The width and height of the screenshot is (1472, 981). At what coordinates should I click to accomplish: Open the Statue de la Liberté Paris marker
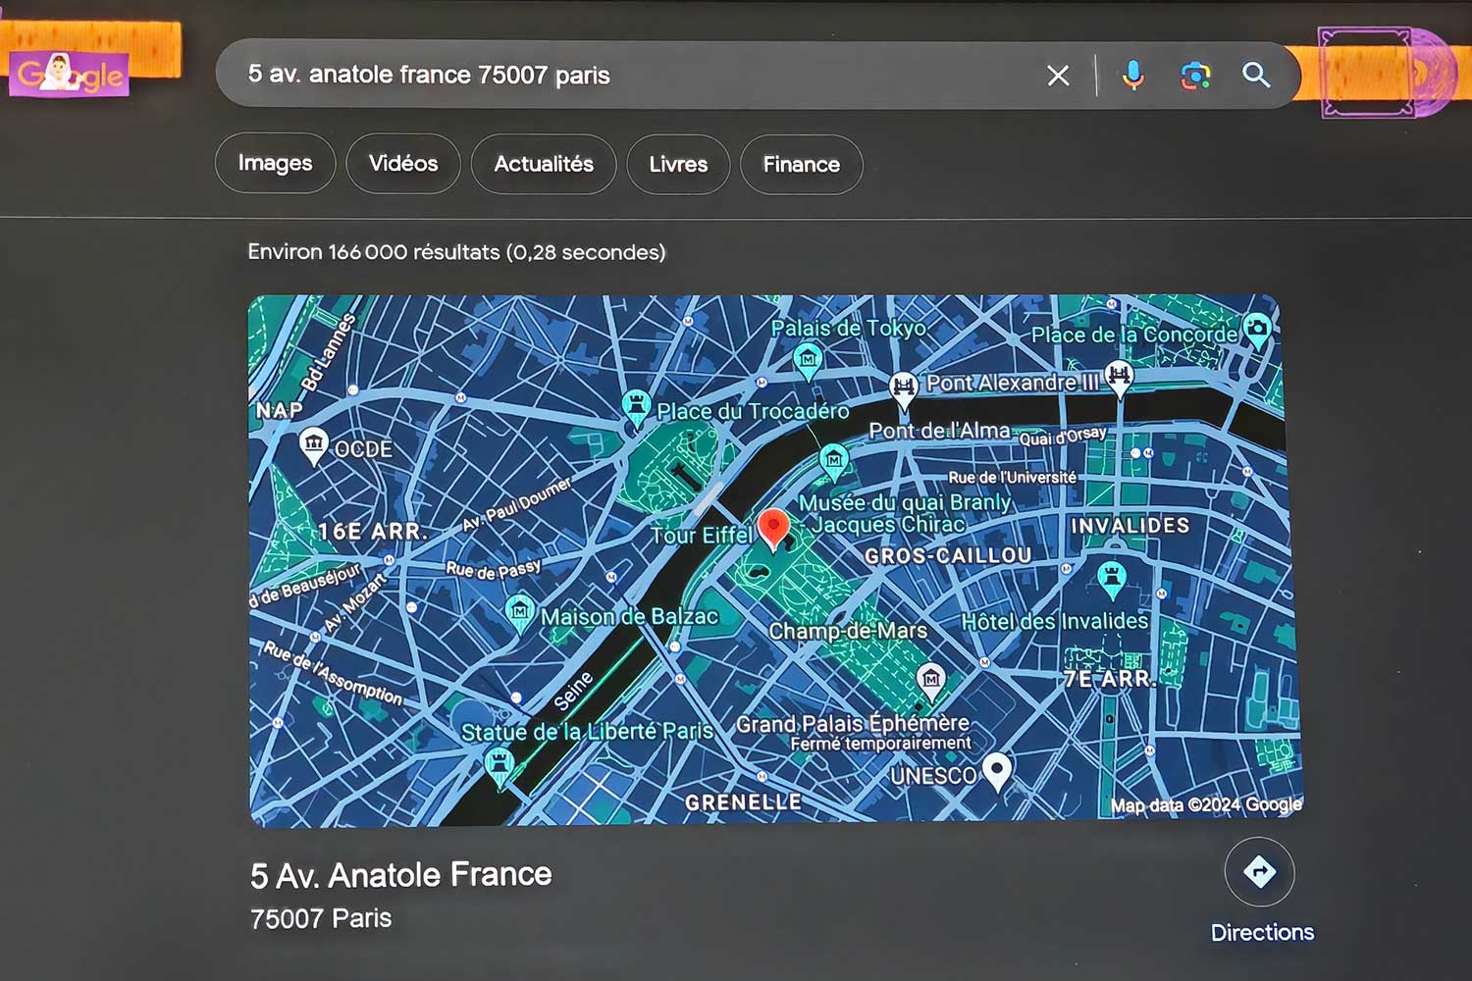[499, 764]
